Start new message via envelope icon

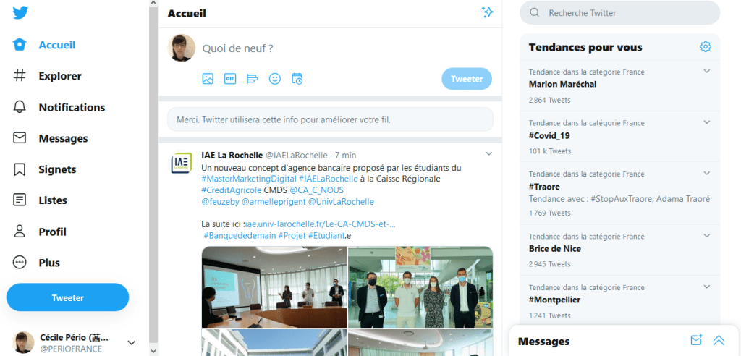[x=696, y=340]
